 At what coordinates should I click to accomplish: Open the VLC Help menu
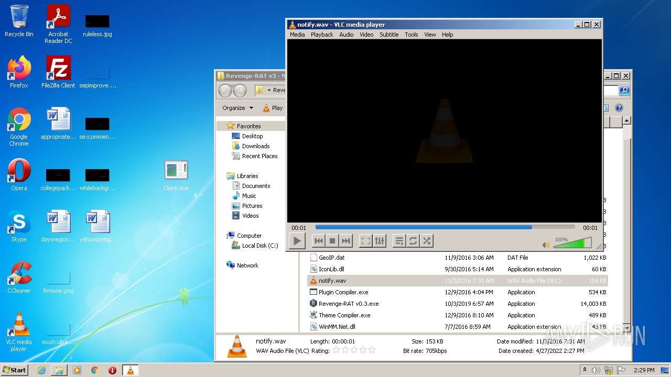click(x=447, y=35)
